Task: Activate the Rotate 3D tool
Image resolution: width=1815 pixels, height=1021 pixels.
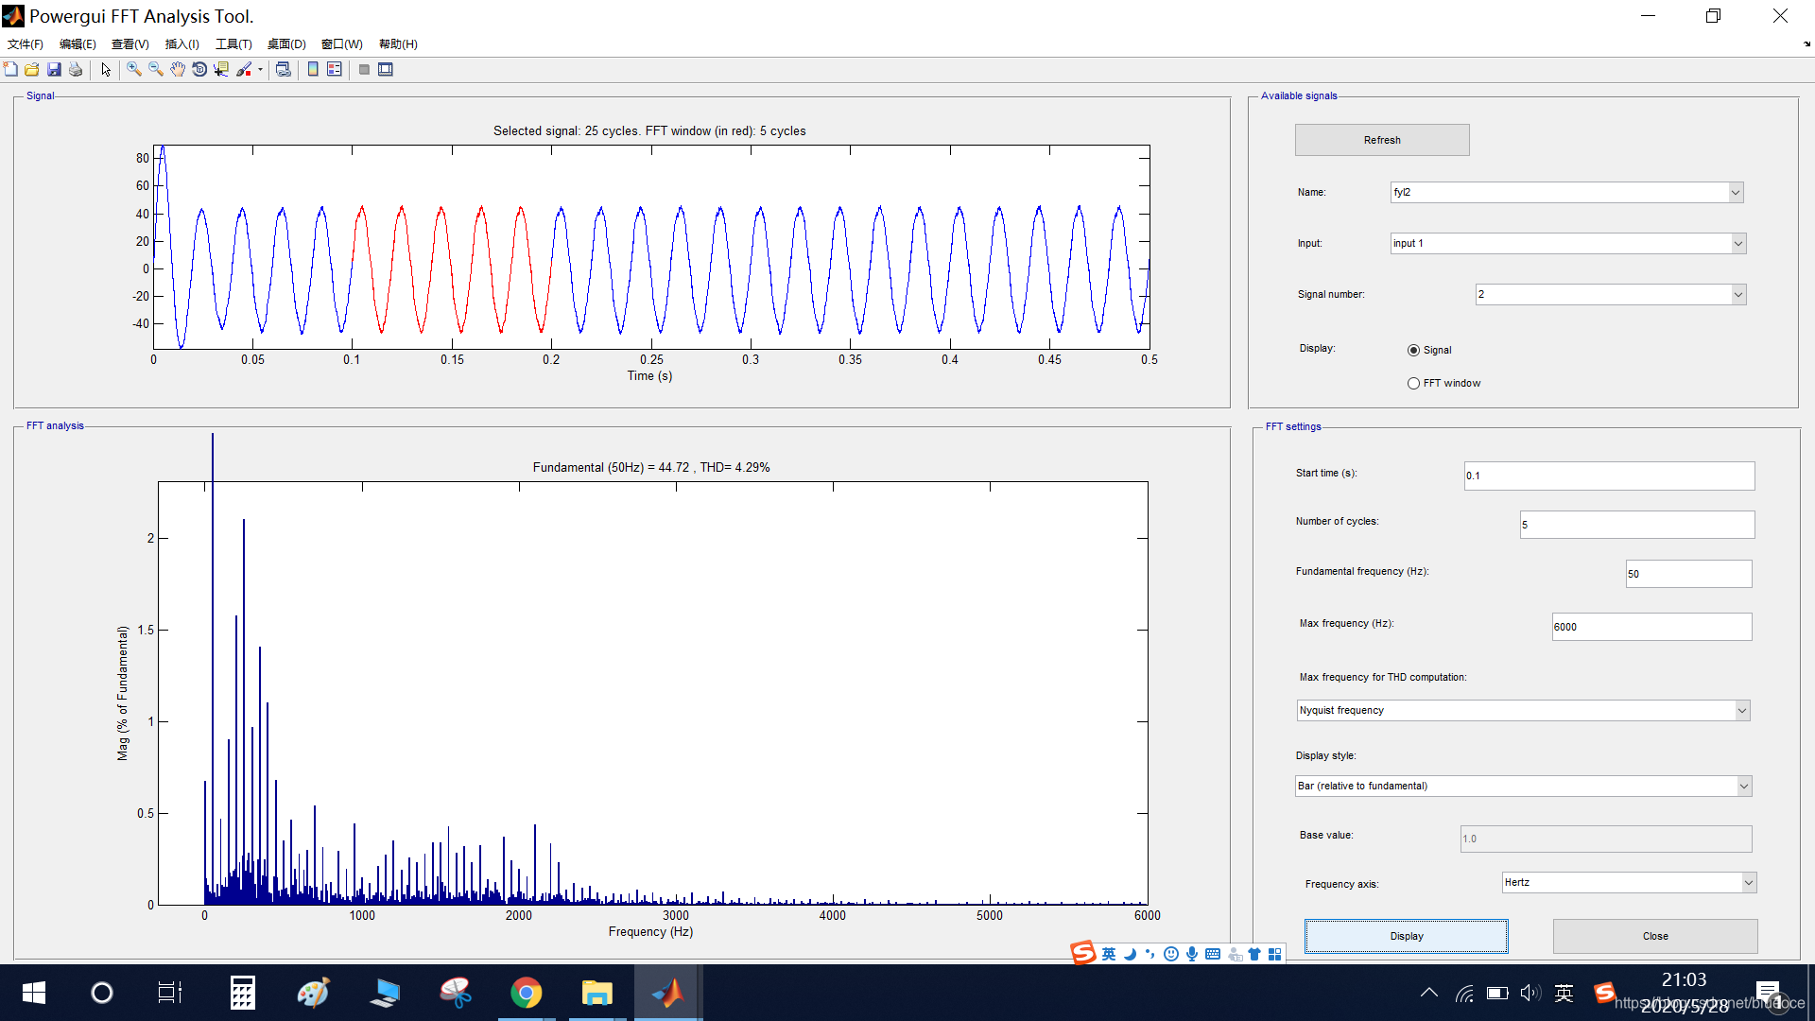Action: (x=199, y=69)
